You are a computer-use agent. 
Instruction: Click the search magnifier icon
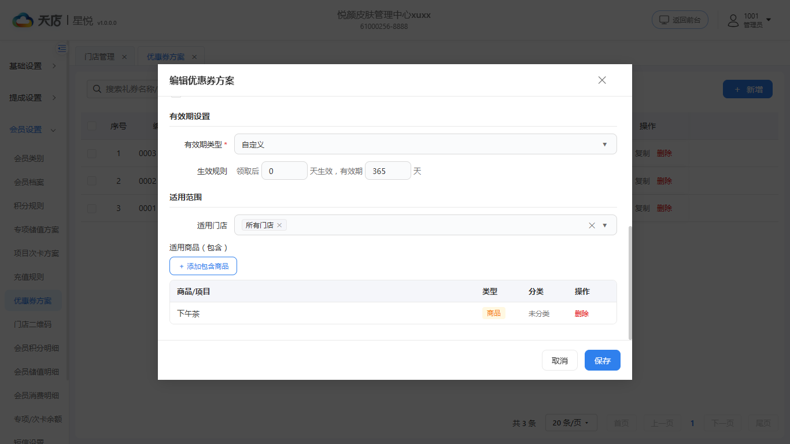coord(97,89)
